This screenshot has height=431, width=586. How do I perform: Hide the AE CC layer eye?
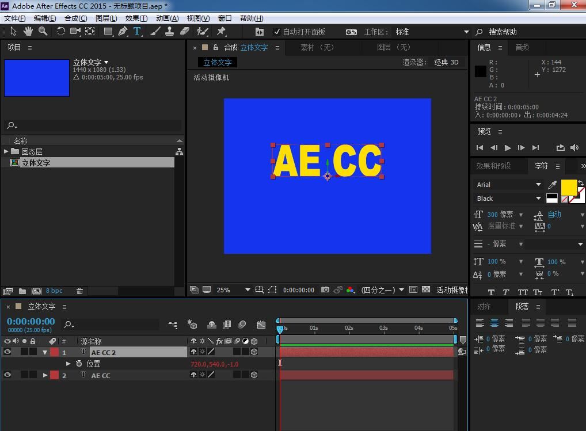pyautogui.click(x=7, y=375)
